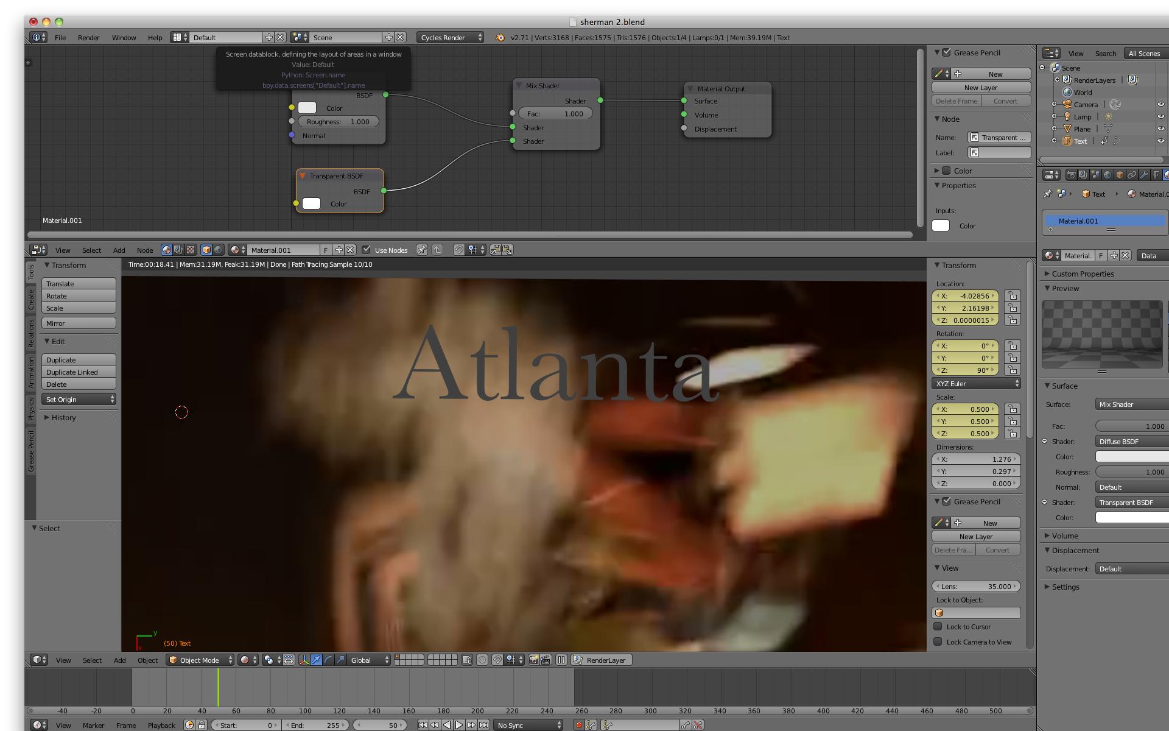Hide Plane object in outliner
This screenshot has height=731, width=1169.
[1160, 129]
